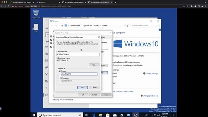
Task: Click the Domain name text field
Action: click(79, 74)
